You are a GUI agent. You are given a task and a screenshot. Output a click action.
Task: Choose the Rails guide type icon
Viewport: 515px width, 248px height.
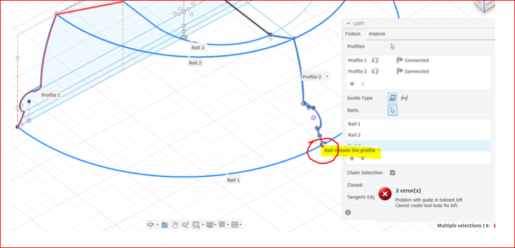tap(392, 98)
